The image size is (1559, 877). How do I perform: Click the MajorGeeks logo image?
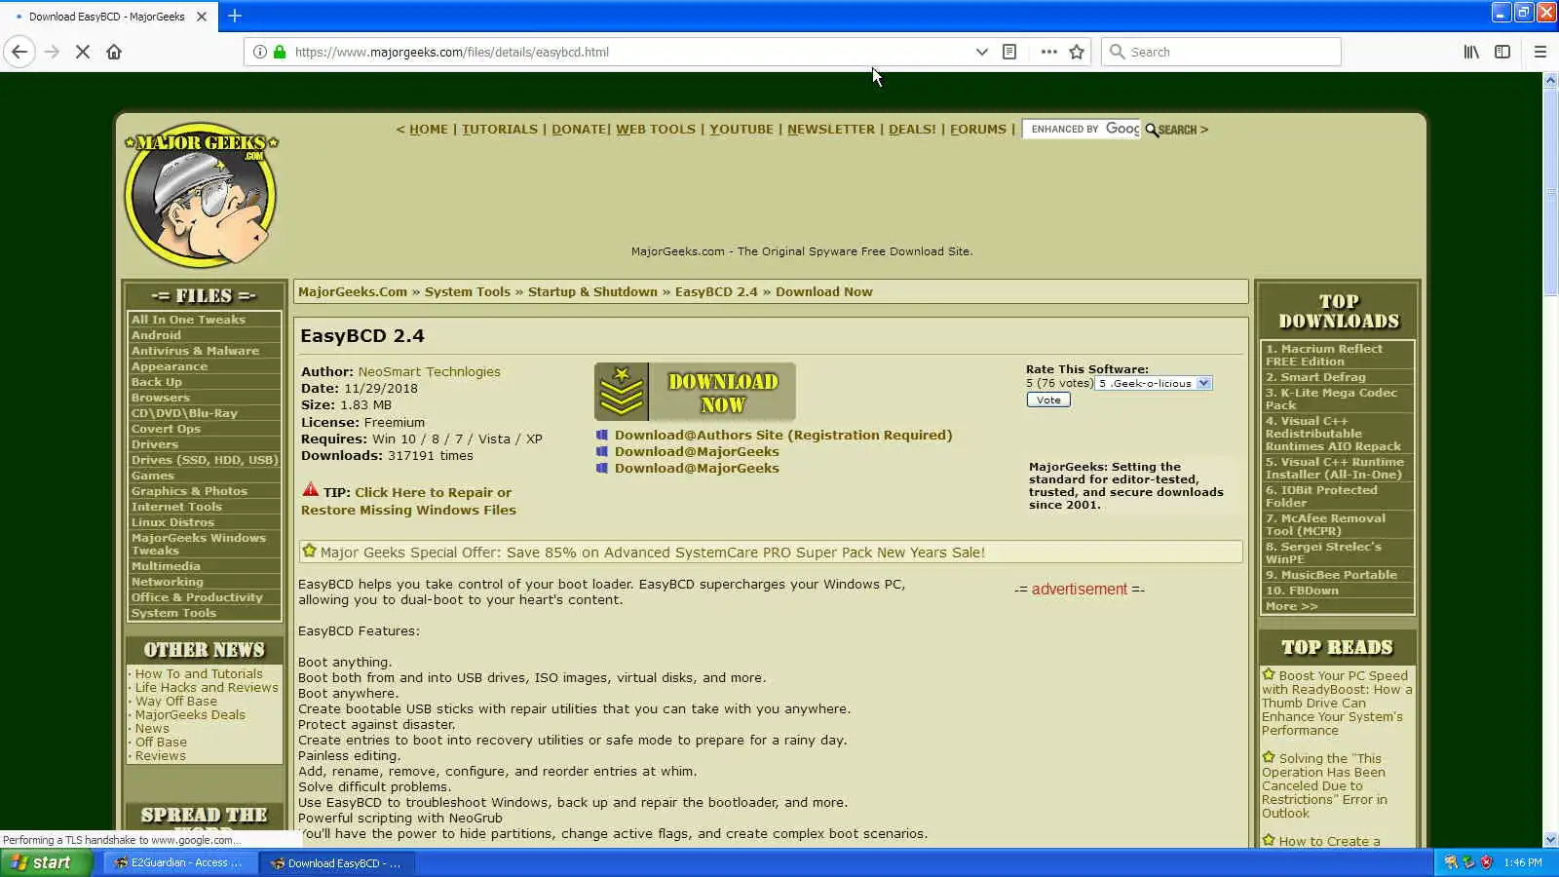[202, 195]
